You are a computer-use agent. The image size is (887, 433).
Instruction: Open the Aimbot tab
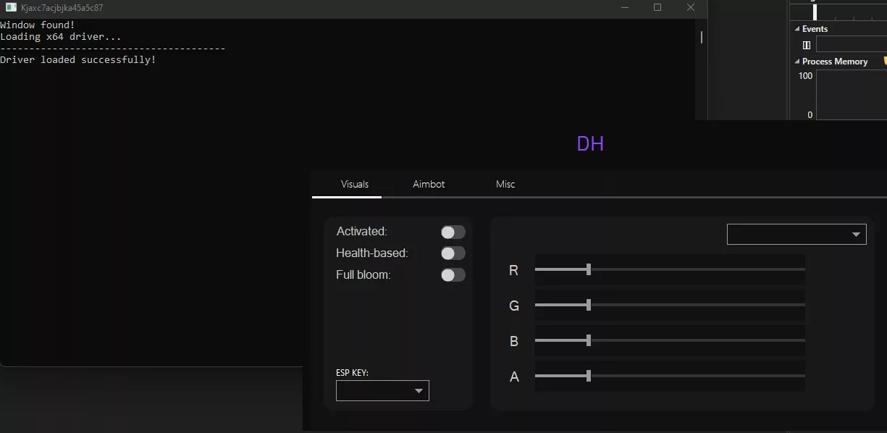point(429,184)
